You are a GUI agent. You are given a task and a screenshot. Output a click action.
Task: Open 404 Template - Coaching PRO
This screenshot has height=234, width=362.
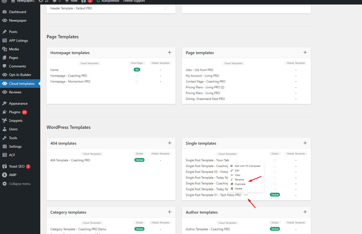point(70,160)
